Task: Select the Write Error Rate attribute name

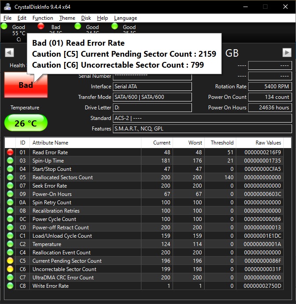Action: [51, 286]
